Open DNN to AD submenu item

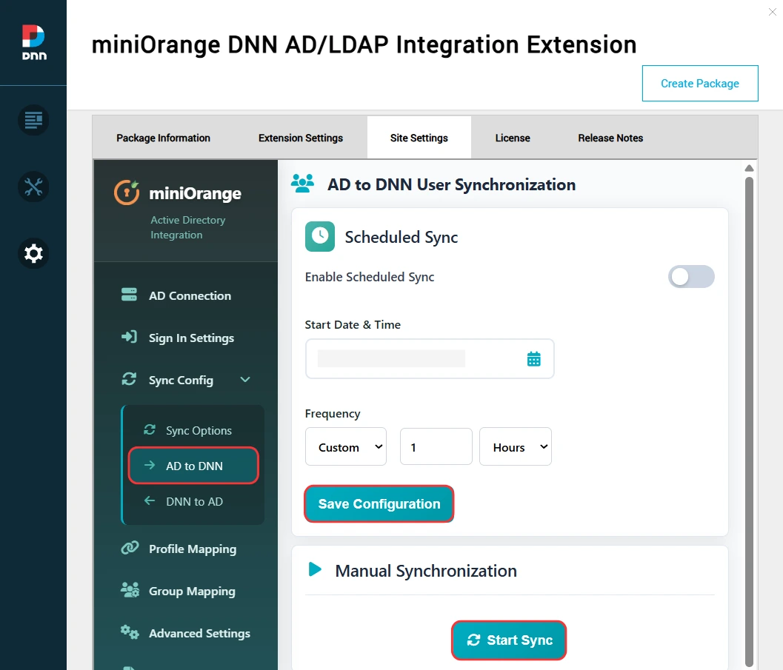(193, 501)
